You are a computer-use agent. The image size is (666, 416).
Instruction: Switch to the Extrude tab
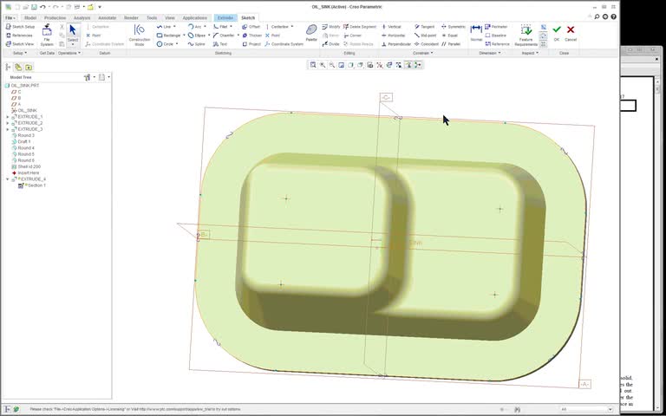coord(225,18)
